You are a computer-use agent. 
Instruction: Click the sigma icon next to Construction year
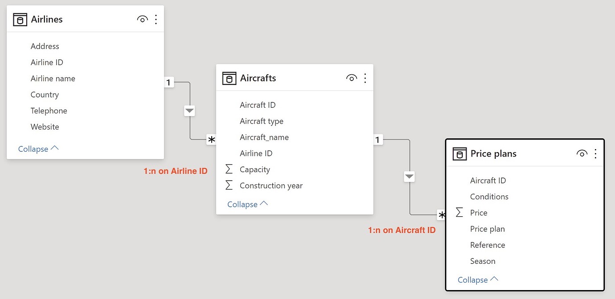(229, 185)
